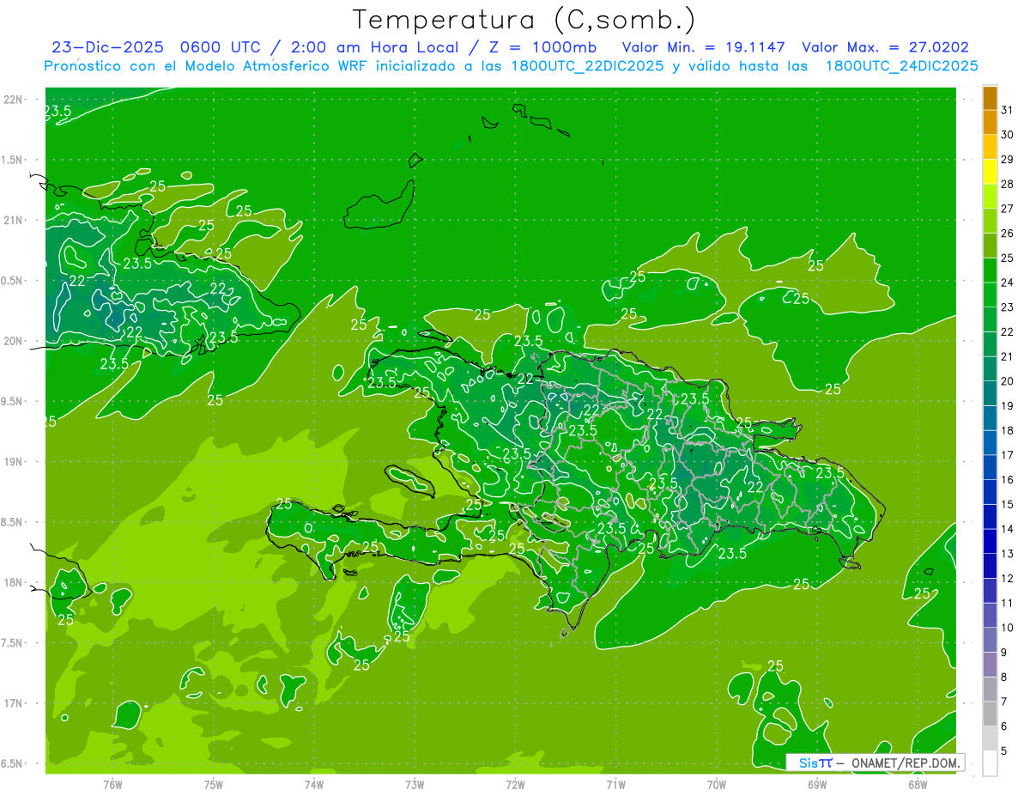Screen dimensions: 1030x796
Task: Click the colorbar scale label '31'
Action: pyautogui.click(x=1008, y=110)
